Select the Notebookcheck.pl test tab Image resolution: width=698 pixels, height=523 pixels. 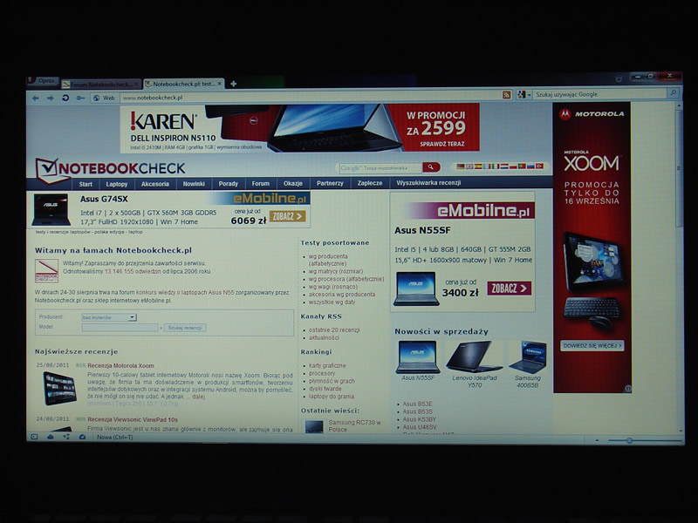[183, 84]
